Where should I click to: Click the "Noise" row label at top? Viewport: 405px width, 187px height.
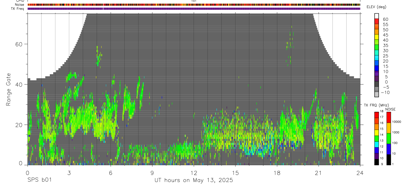pyautogui.click(x=20, y=5)
